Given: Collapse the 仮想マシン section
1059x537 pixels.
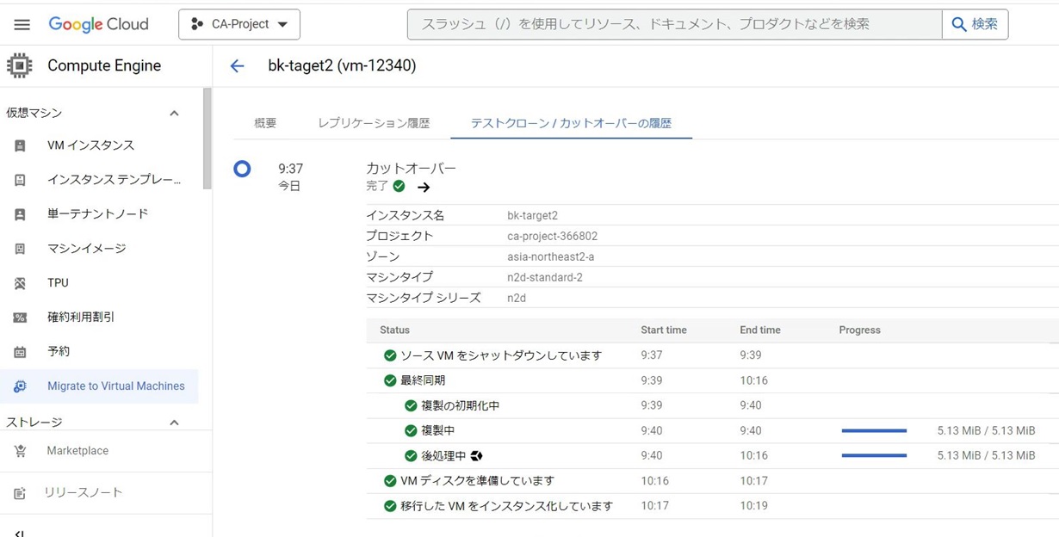Looking at the screenshot, I should click(x=174, y=113).
